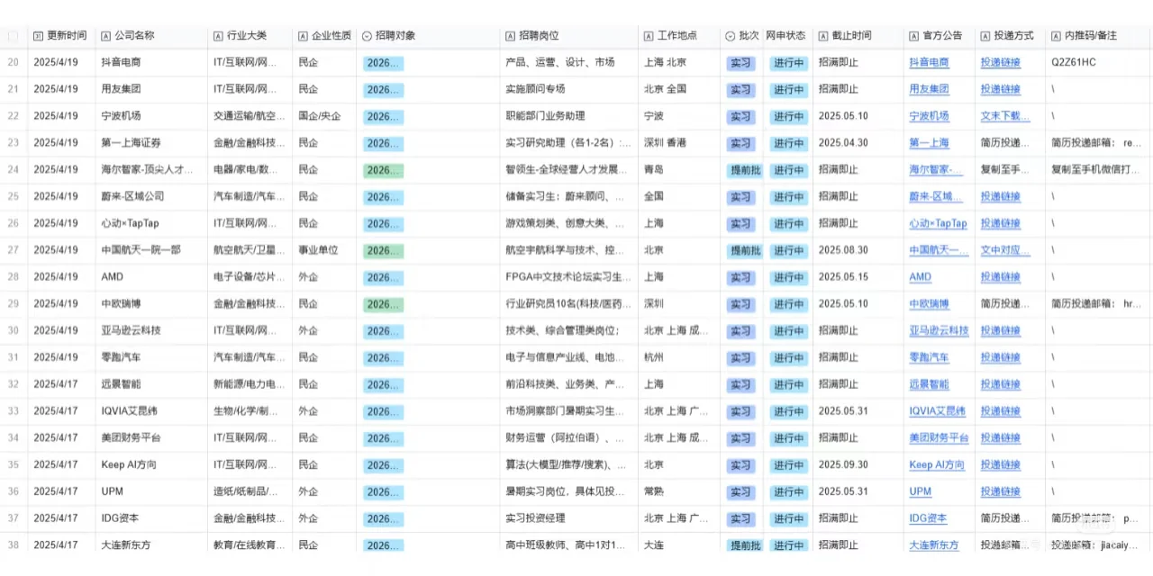Click the text-type icon beside 行业大类 header
Viewport: 1153px width, 576px height.
click(218, 36)
